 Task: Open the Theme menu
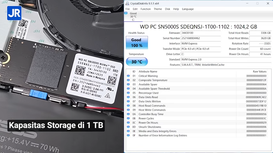click(158, 9)
